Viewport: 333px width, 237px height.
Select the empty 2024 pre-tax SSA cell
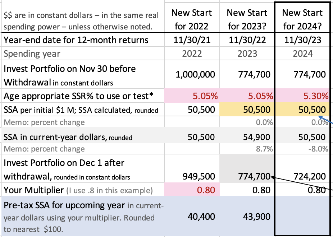tap(302, 216)
